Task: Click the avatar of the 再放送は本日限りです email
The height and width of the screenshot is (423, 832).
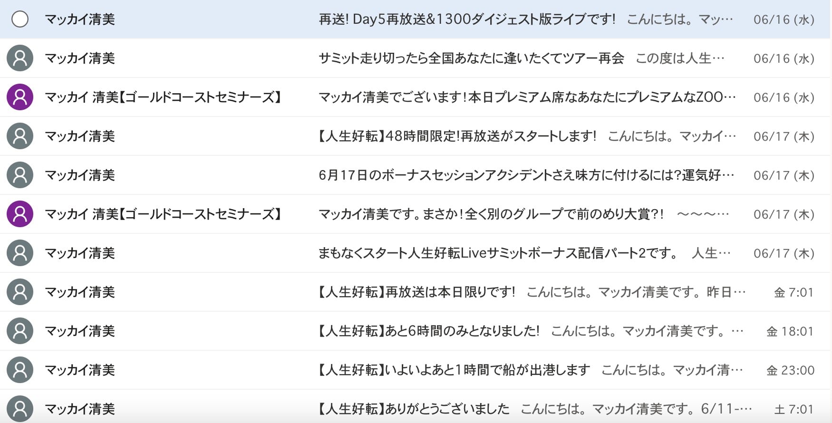Action: point(20,292)
